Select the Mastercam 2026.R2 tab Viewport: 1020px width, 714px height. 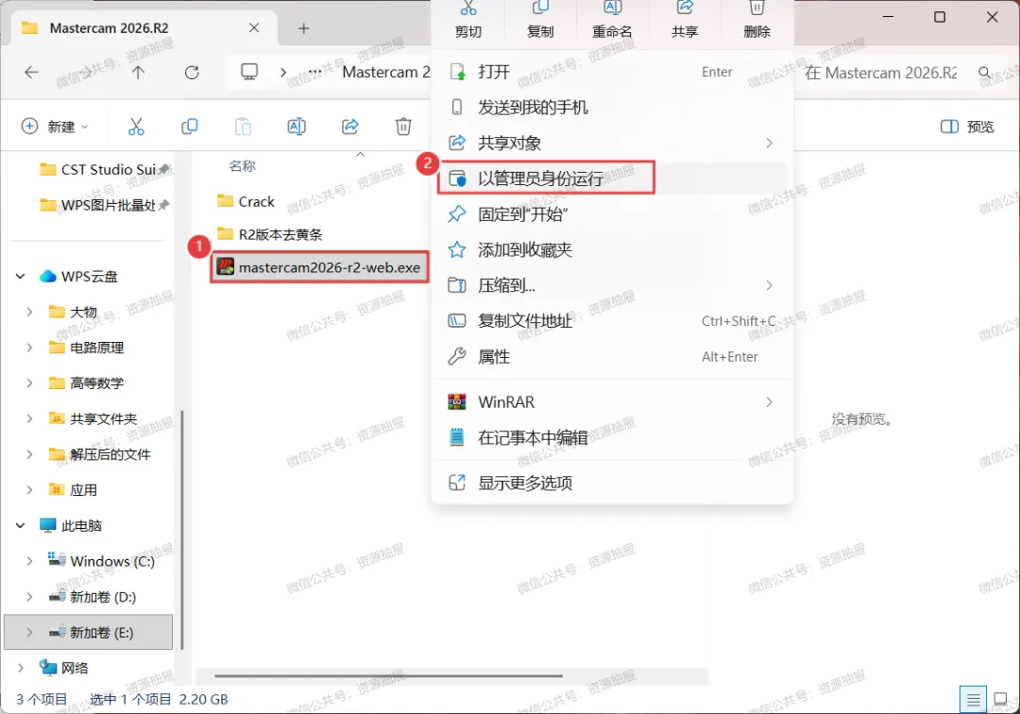[x=144, y=28]
